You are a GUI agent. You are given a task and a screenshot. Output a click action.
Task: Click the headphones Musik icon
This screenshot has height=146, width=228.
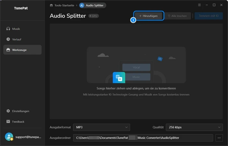[8, 29]
